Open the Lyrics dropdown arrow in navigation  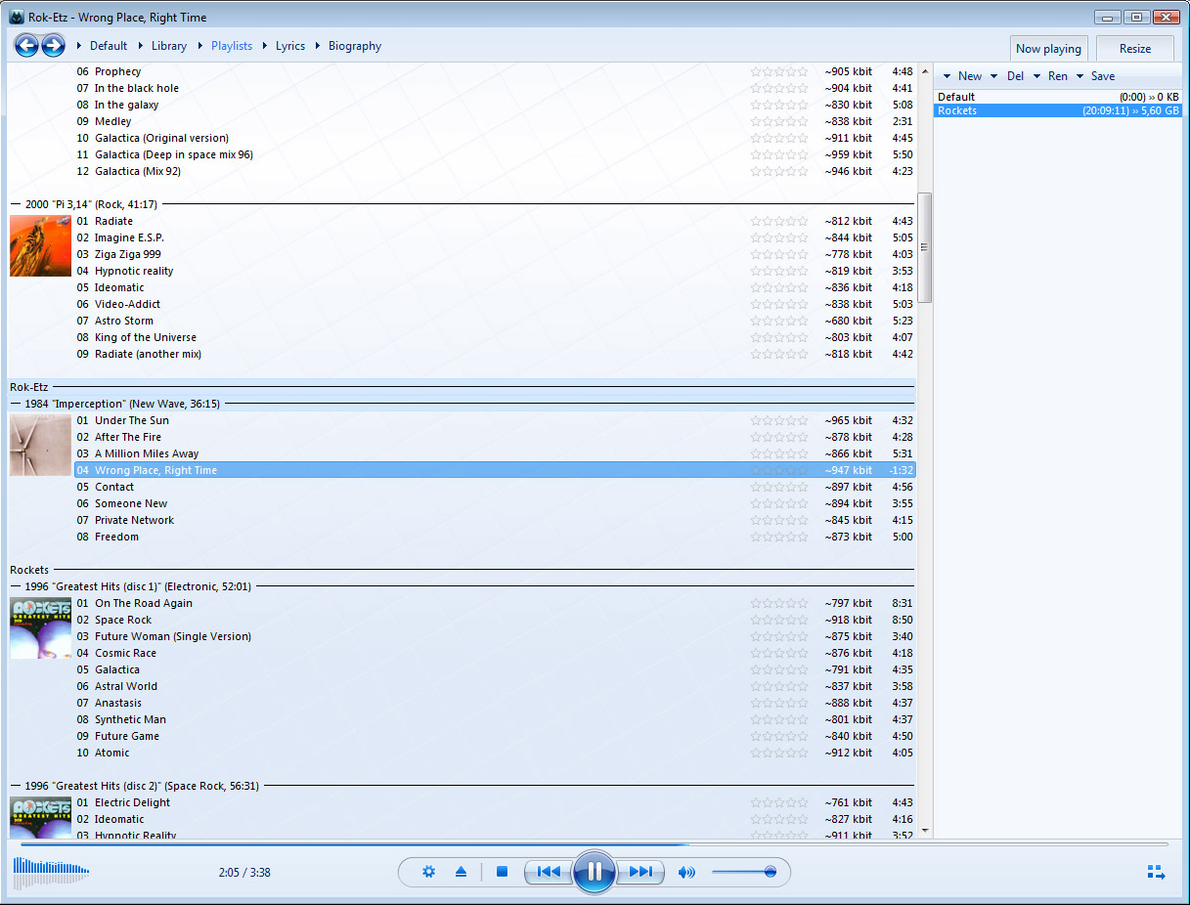pyautogui.click(x=265, y=46)
